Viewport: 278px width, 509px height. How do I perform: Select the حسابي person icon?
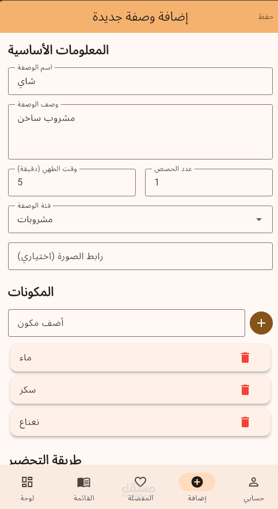pos(253,482)
